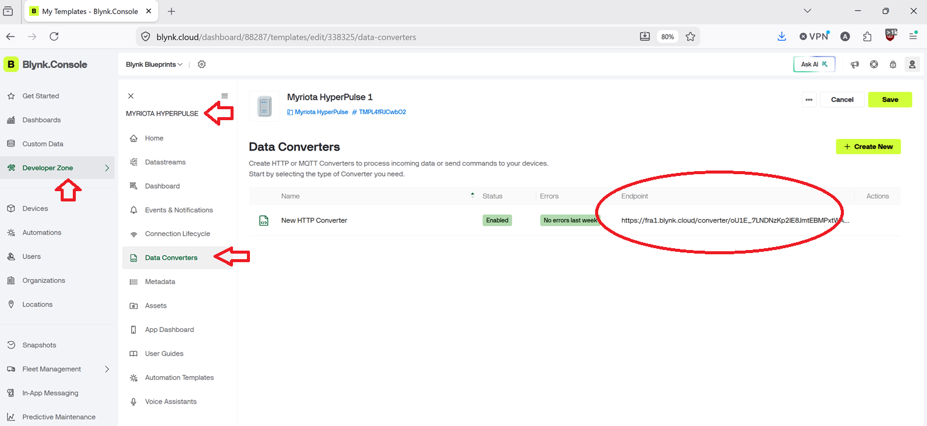Open announcements megaphone icon
This screenshot has height=426, width=927.
coord(855,64)
